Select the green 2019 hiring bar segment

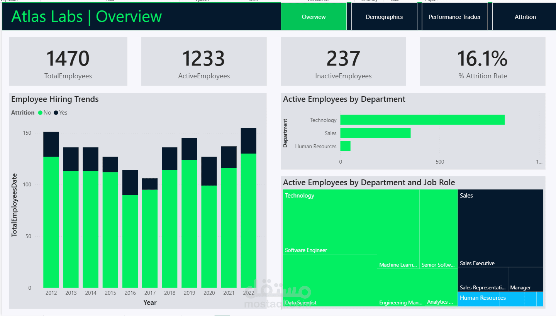189,224
